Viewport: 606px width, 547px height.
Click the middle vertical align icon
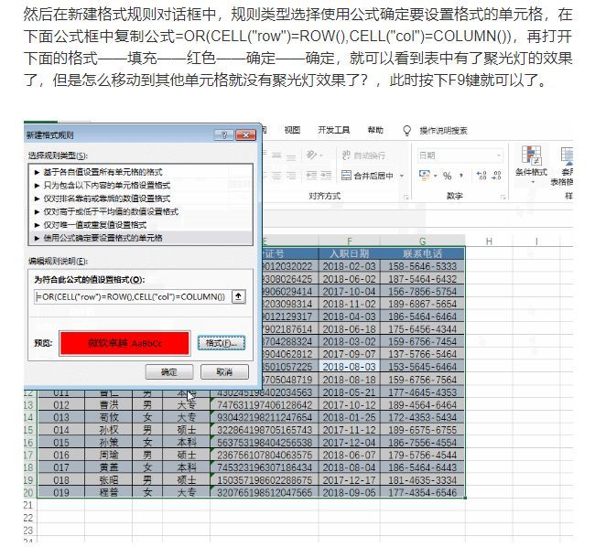(276, 156)
